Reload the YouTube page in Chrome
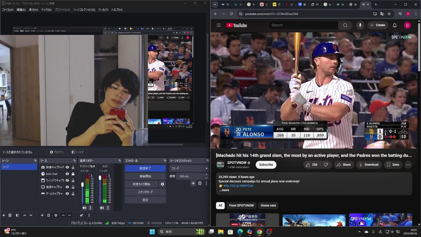The height and width of the screenshot is (237, 421). pos(231,14)
